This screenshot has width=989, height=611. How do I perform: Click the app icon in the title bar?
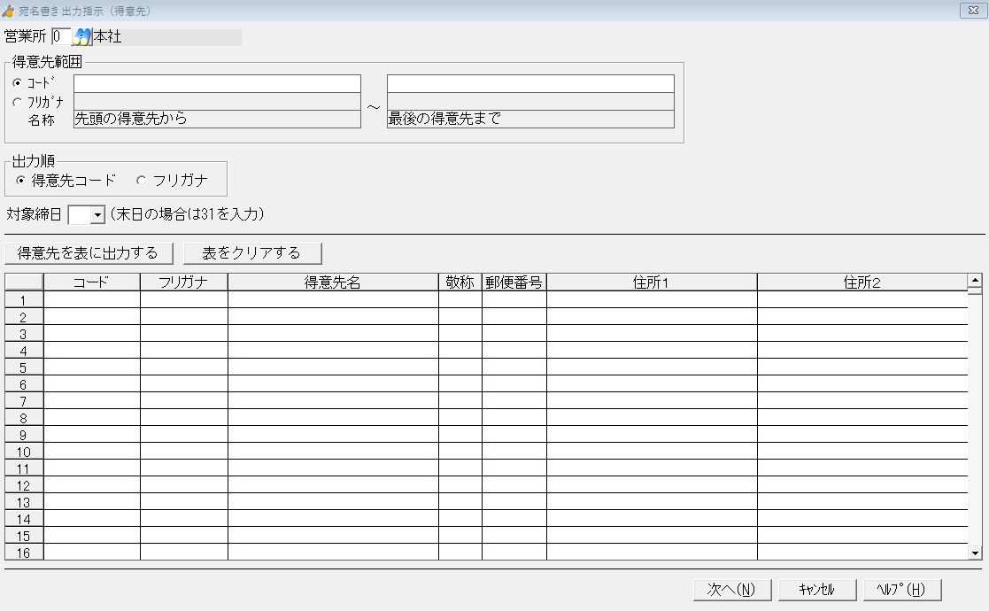pyautogui.click(x=9, y=11)
